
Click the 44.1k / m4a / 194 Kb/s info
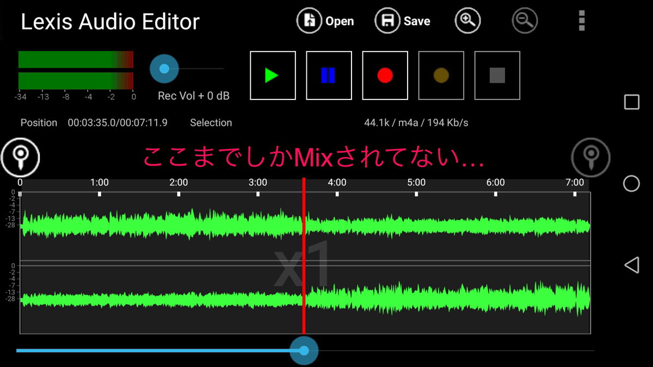(x=416, y=123)
